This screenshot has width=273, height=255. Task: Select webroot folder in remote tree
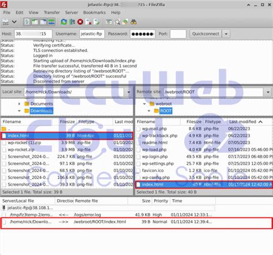coord(164,104)
